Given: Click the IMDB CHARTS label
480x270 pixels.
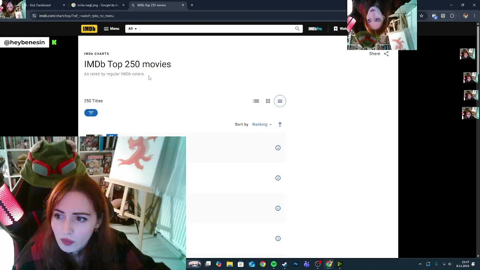Looking at the screenshot, I should [x=96, y=54].
